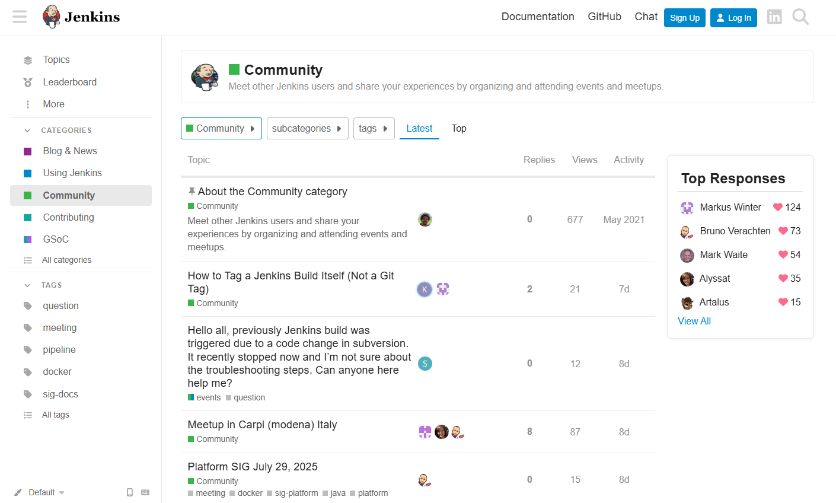Viewport: 836px width, 503px height.
Task: Click the Sign Up button
Action: (x=685, y=18)
